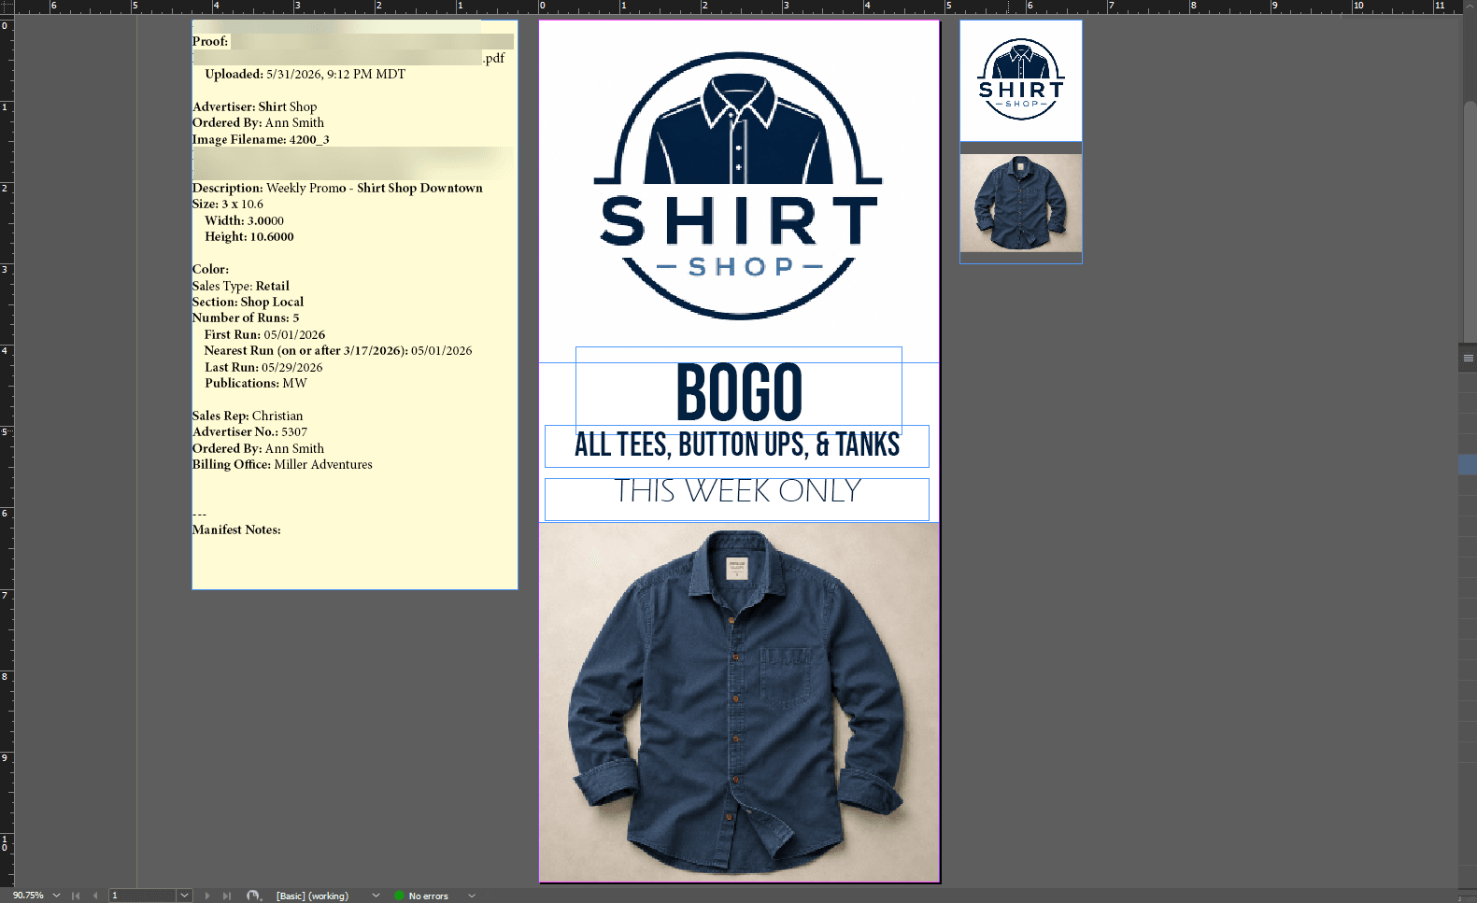This screenshot has height=903, width=1477.
Task: Click the preflight open-document icon in status bar
Action: pos(253,896)
